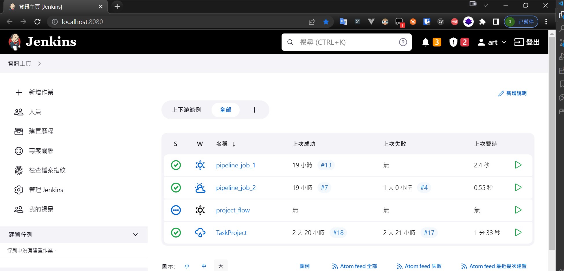Open Atom feed 全部 link
This screenshot has width=564, height=271.
pyautogui.click(x=354, y=266)
